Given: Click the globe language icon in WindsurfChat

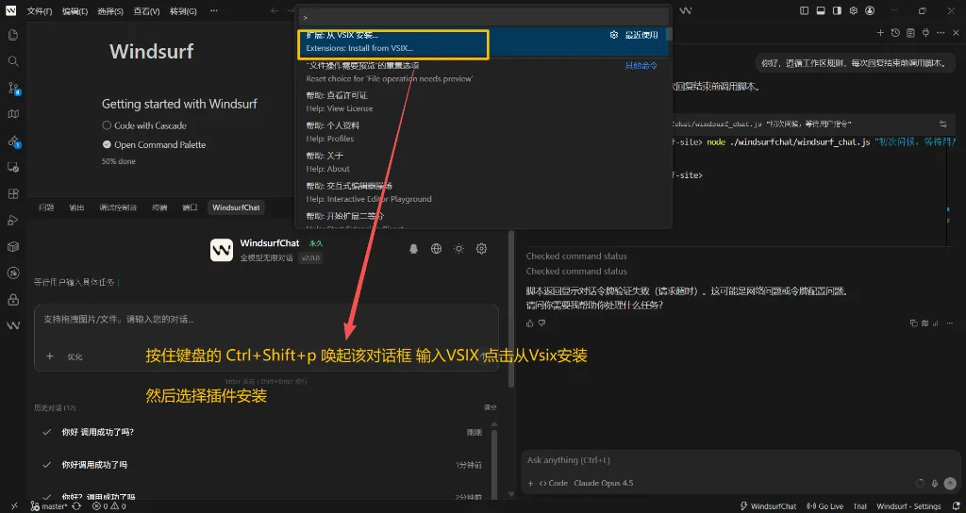Looking at the screenshot, I should [x=436, y=249].
